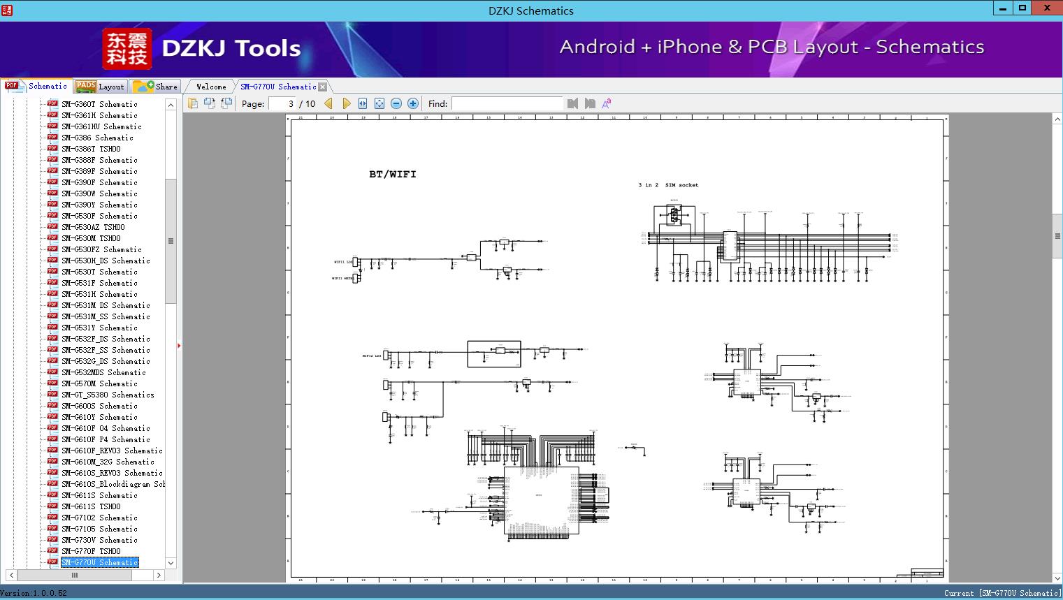Open SM-G531M DS Schematic

tap(106, 305)
